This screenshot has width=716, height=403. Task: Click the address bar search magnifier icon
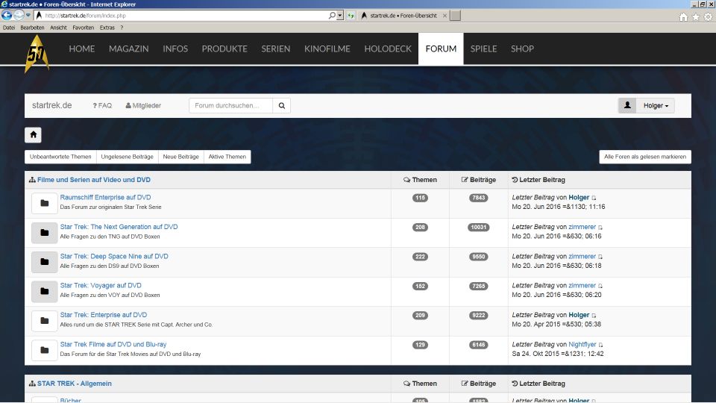tap(332, 15)
